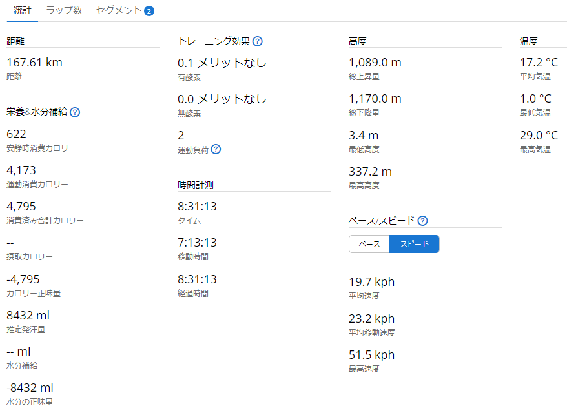Click the 水分補給 empty ml value
Viewport: 567px width, 415px height.
[19, 352]
